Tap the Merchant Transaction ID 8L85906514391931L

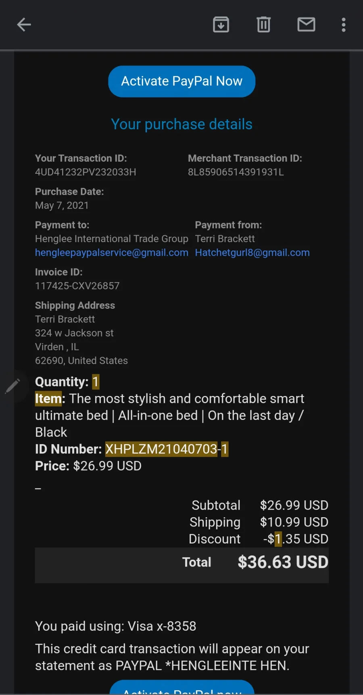tap(236, 172)
